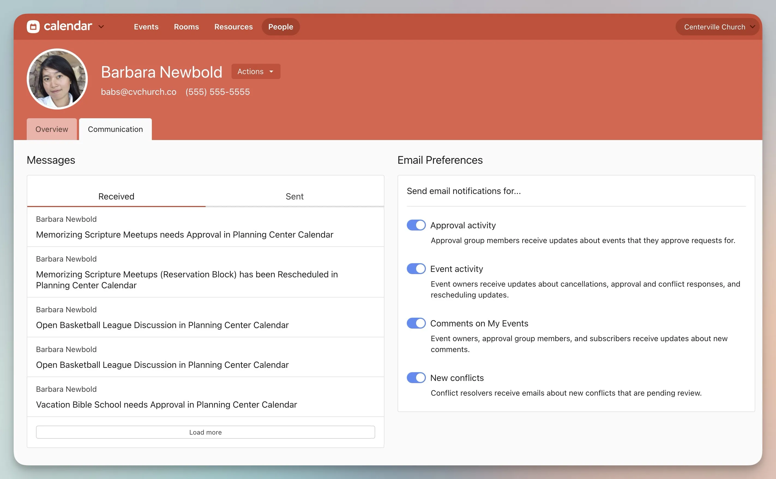
Task: Open the app switcher chevron beside calendar
Action: [101, 27]
